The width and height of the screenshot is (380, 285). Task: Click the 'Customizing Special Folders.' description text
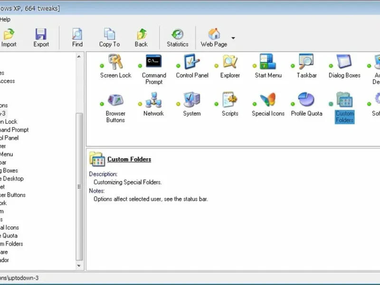(127, 182)
